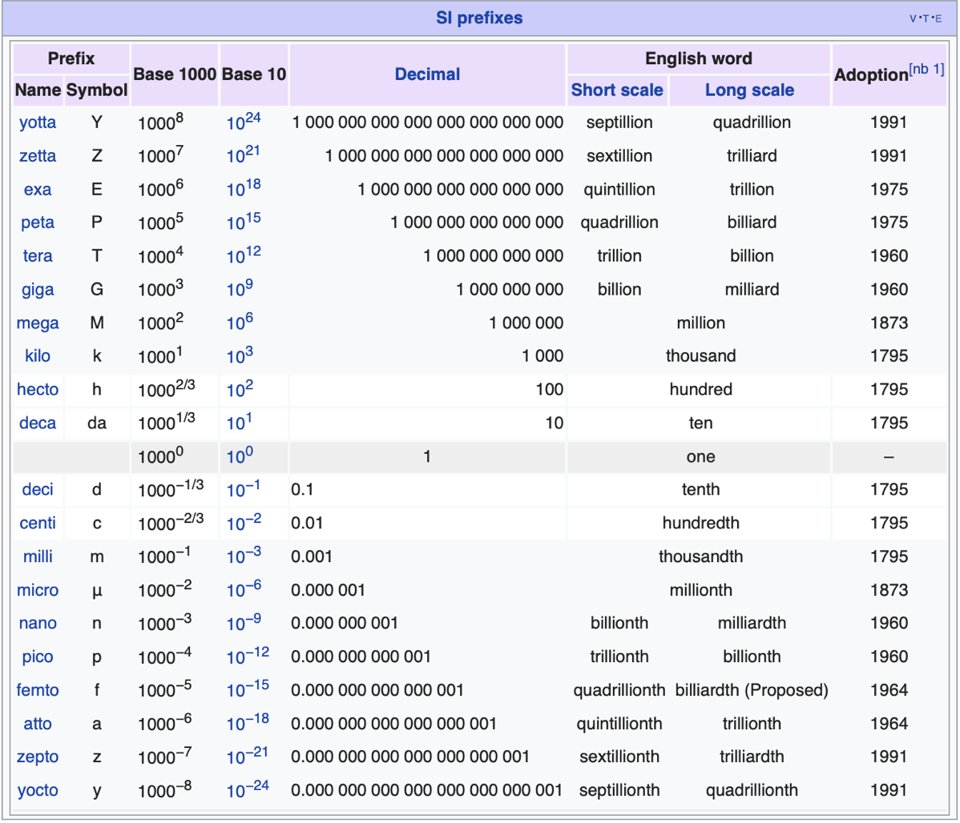The width and height of the screenshot is (960, 823).
Task: Click the E edit-template link
Action: click(938, 19)
